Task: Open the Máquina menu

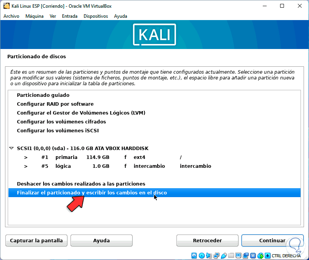Action: (35, 16)
